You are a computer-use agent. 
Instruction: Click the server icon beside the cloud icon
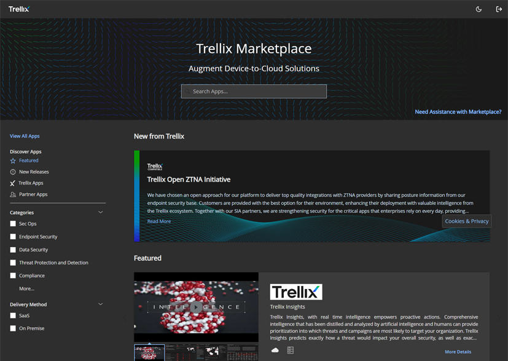(x=291, y=350)
